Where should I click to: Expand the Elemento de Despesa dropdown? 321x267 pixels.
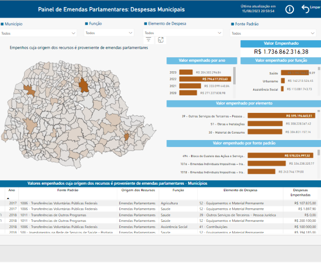(x=183, y=33)
